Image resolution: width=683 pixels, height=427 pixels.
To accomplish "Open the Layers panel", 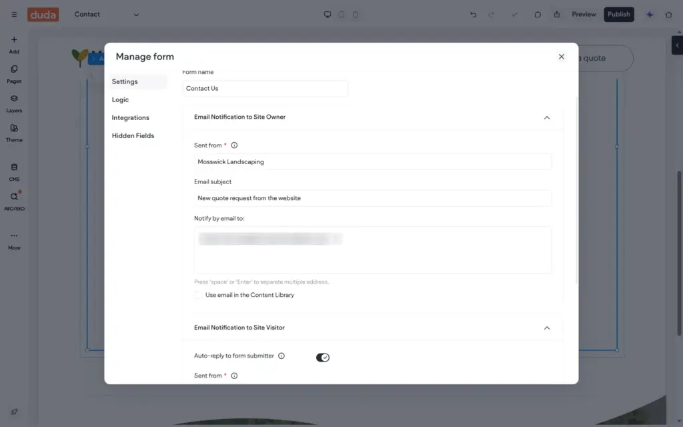I will (x=14, y=104).
